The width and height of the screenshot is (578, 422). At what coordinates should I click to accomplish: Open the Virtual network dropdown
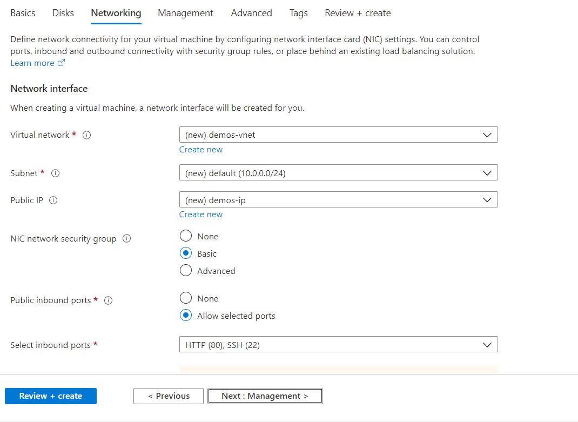click(338, 135)
